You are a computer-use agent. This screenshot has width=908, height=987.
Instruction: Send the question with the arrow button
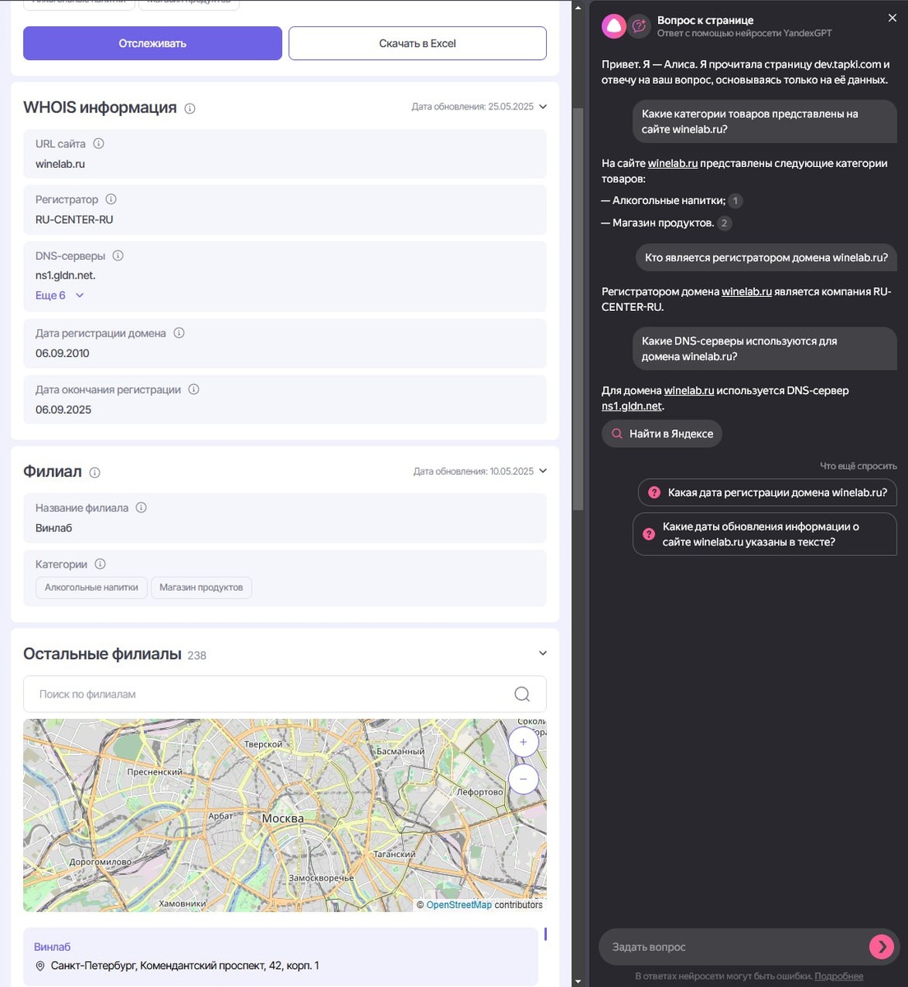(x=882, y=947)
